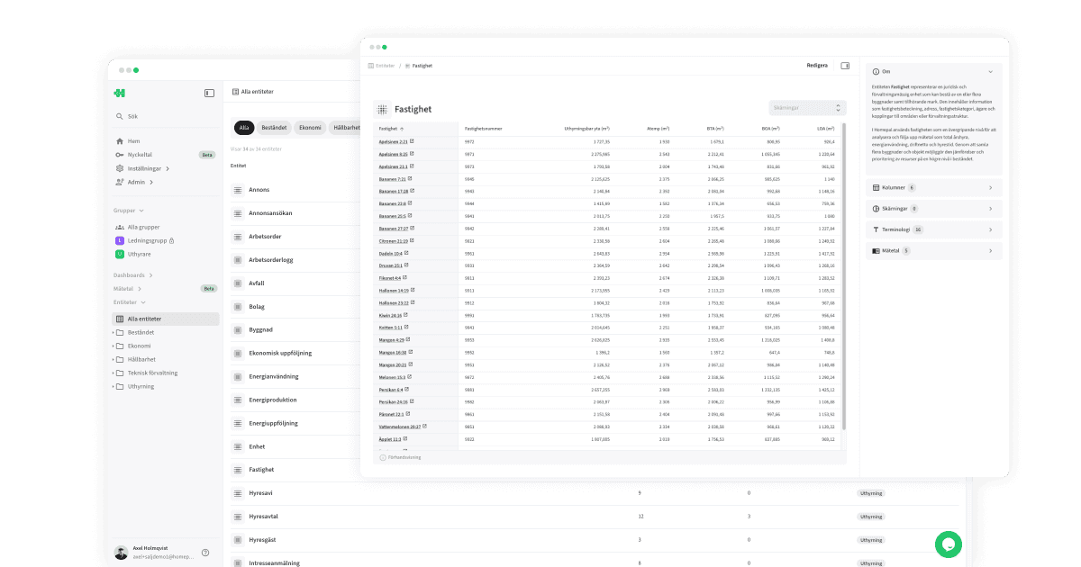This screenshot has width=1081, height=567.
Task: Toggle the right side panel in Fastighet window
Action: (x=845, y=66)
